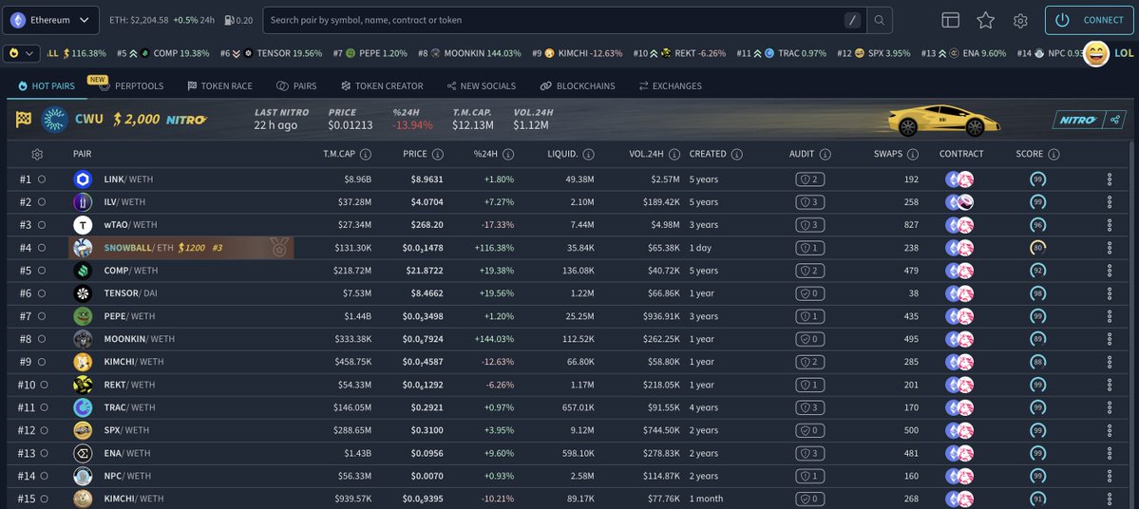This screenshot has width=1139, height=509.
Task: Open the PEPE/WETH pair
Action: (x=129, y=316)
